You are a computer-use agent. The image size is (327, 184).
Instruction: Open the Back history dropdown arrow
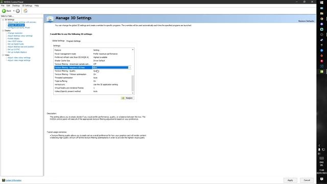[14, 11]
